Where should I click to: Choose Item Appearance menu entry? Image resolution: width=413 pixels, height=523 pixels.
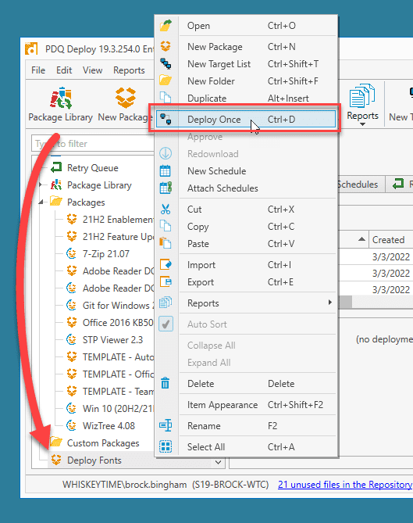click(x=245, y=405)
